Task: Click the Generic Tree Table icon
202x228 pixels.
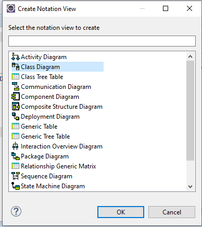Action: click(x=16, y=136)
